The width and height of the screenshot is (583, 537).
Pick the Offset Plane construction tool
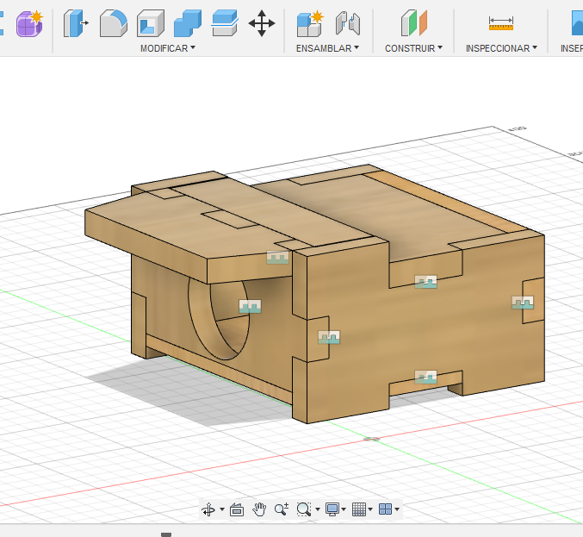click(414, 22)
